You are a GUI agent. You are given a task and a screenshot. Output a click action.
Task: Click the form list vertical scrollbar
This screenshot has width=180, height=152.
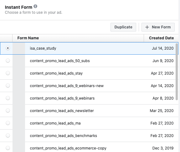pyautogui.click(x=177, y=72)
